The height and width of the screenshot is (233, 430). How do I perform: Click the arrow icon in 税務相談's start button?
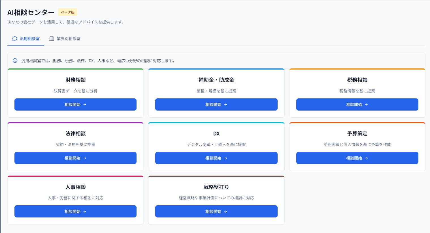tap(367, 104)
